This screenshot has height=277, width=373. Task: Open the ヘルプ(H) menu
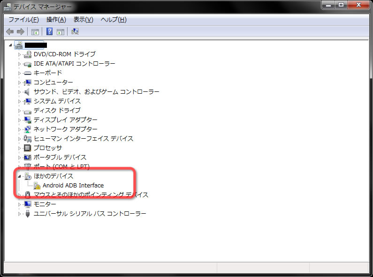tap(114, 20)
